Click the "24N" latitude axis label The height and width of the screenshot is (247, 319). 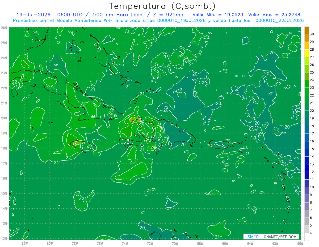[4, 58]
